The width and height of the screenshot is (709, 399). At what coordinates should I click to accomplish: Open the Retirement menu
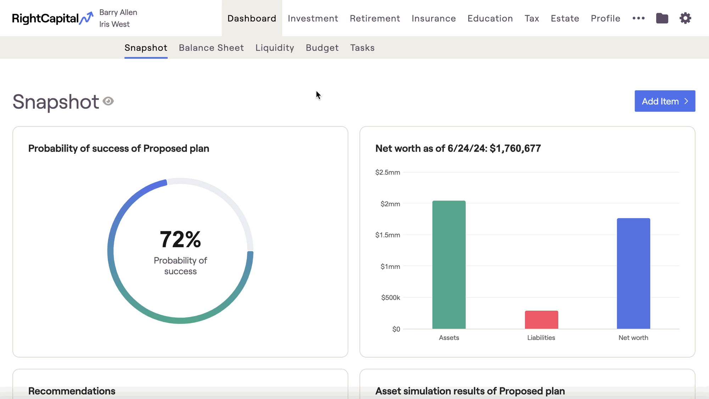tap(375, 18)
